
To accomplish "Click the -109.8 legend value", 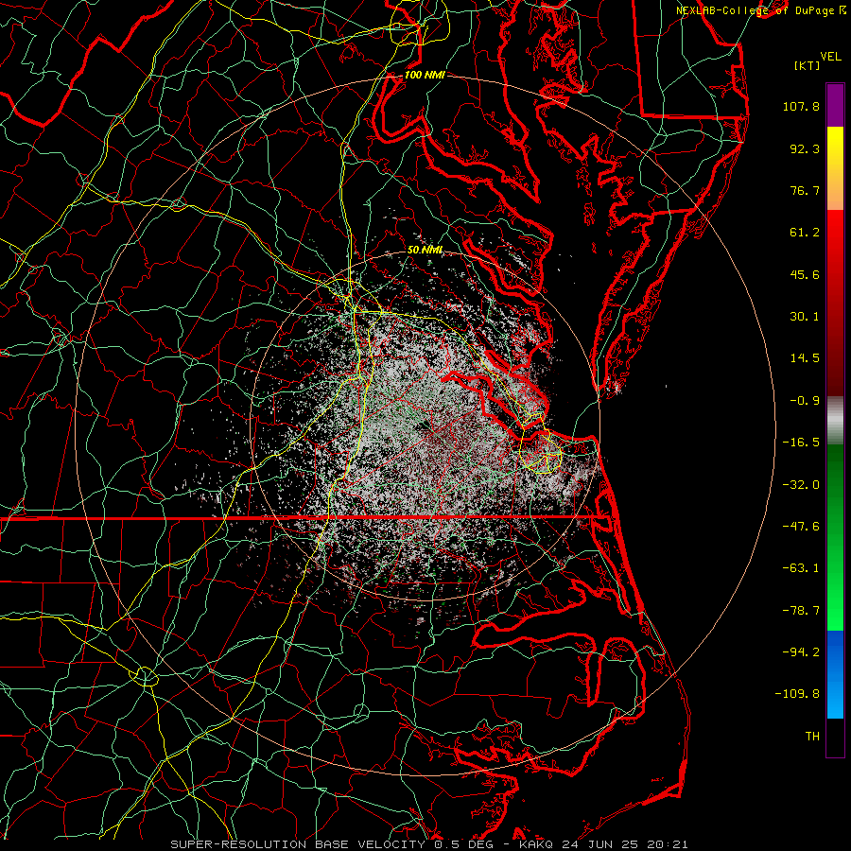I will (798, 694).
